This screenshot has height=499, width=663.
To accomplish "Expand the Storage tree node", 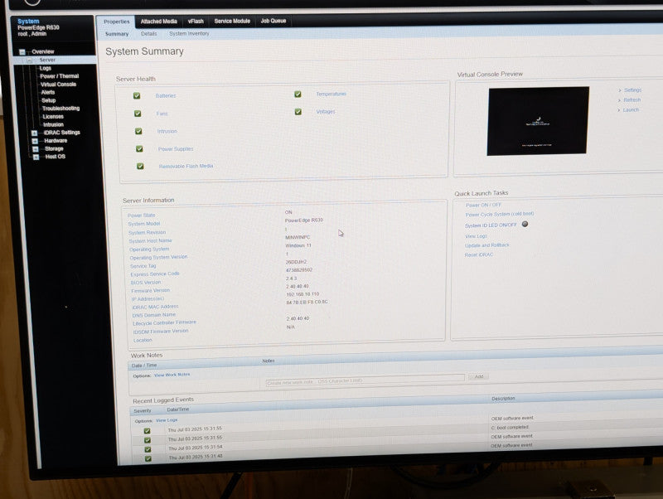I will coord(36,149).
